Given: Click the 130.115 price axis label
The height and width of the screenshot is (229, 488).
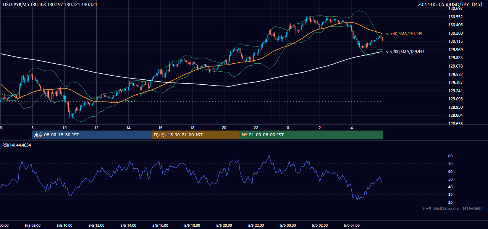Looking at the screenshot, I should click(x=456, y=41).
